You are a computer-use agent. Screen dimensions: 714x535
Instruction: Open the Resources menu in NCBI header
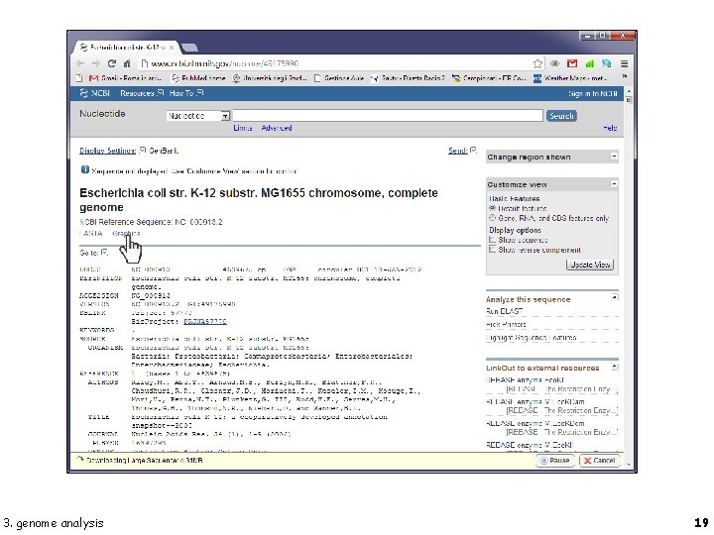pyautogui.click(x=142, y=93)
